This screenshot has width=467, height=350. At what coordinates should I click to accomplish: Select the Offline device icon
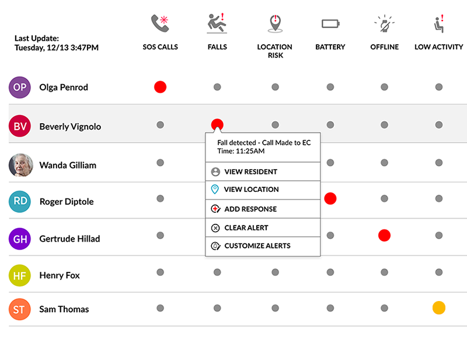(x=384, y=23)
